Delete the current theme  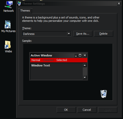tap(104, 34)
